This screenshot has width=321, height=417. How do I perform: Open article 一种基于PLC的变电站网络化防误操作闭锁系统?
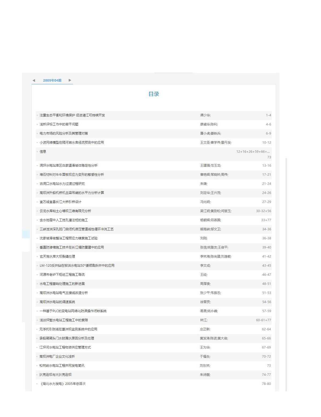[73, 311]
